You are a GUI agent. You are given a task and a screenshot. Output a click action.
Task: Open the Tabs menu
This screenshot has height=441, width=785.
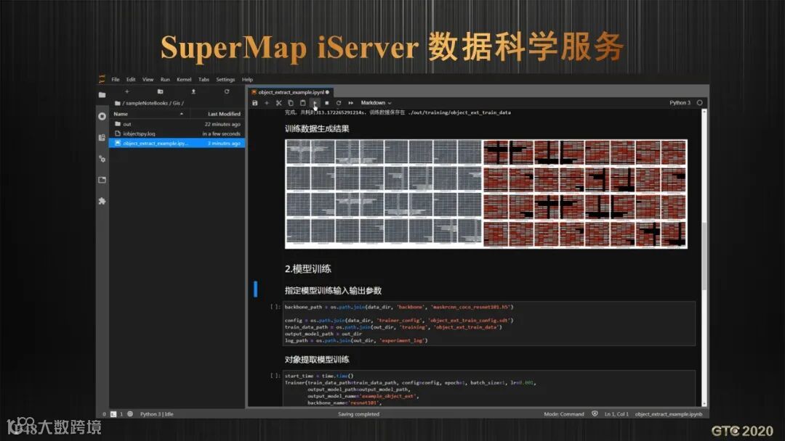(x=204, y=79)
